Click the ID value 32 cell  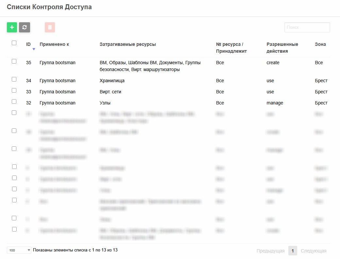(x=29, y=103)
